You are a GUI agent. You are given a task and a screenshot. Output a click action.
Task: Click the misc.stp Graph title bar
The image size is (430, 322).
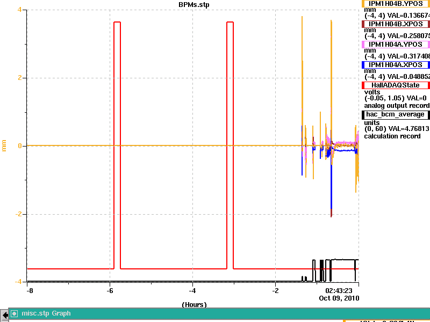[x=219, y=313]
